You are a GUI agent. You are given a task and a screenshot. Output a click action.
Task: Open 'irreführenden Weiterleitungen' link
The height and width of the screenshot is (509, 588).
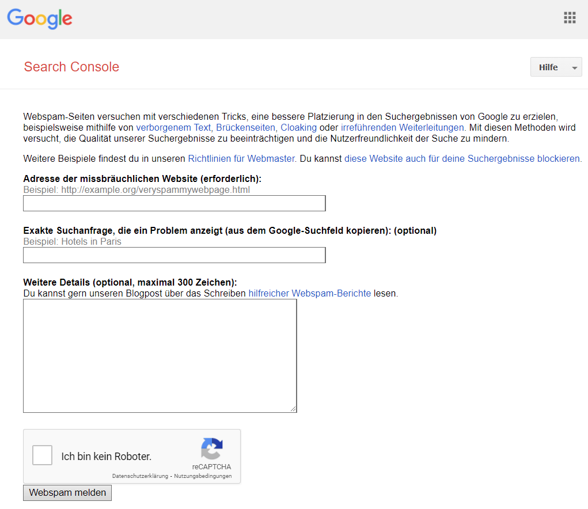402,127
